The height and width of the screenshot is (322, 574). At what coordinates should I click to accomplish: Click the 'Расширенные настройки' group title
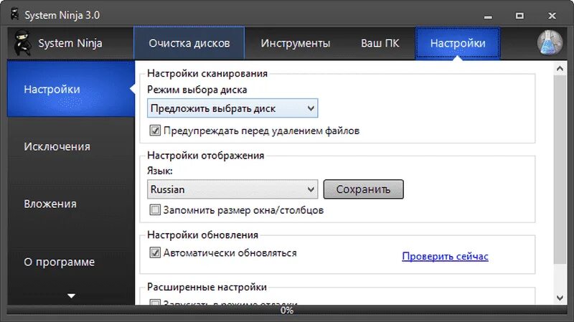tap(207, 287)
